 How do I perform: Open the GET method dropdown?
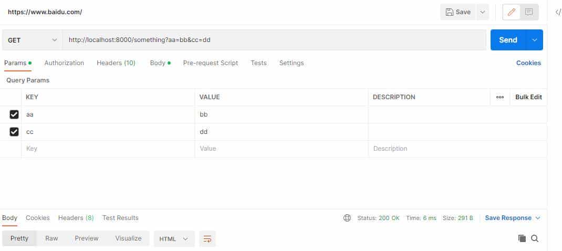tap(33, 40)
